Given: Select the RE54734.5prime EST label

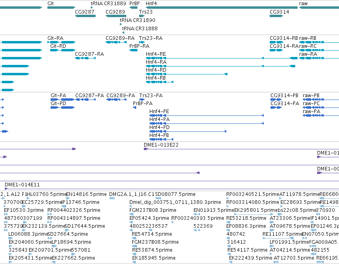Looking at the screenshot, I should (152, 234).
